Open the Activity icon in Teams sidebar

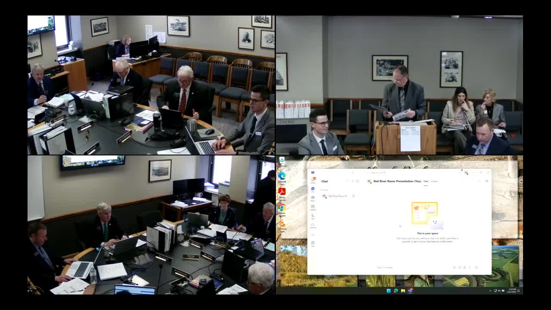pyautogui.click(x=313, y=180)
